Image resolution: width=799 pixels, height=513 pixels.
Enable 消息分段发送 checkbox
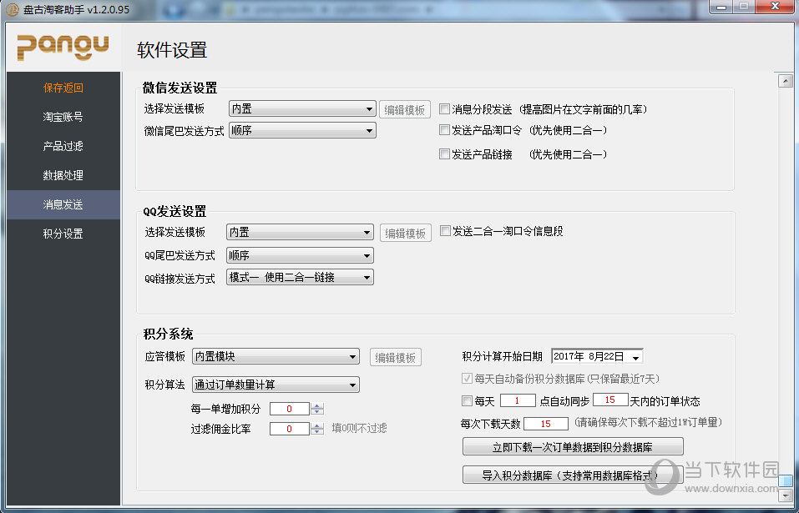[444, 109]
